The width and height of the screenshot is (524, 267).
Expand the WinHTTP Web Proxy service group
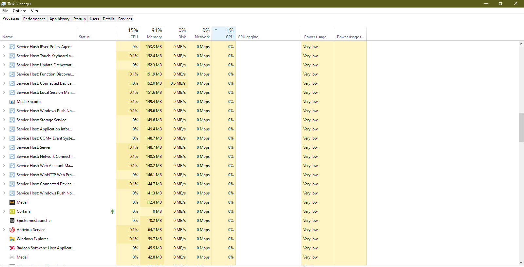(x=4, y=175)
